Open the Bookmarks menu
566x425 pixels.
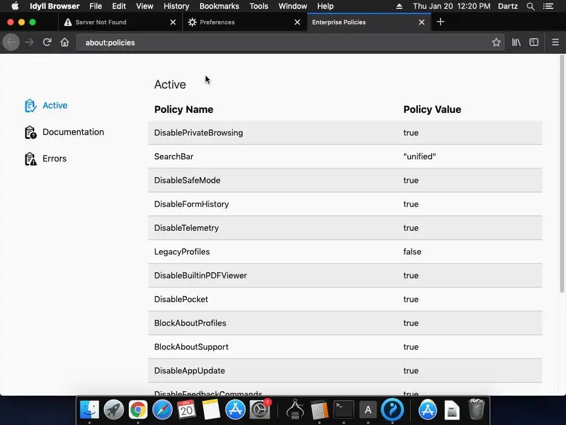[x=219, y=6]
